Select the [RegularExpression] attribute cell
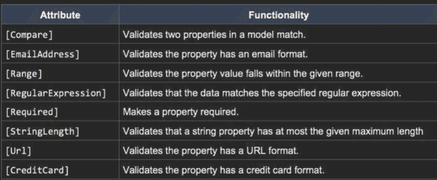The width and height of the screenshot is (437, 180). coord(60,92)
